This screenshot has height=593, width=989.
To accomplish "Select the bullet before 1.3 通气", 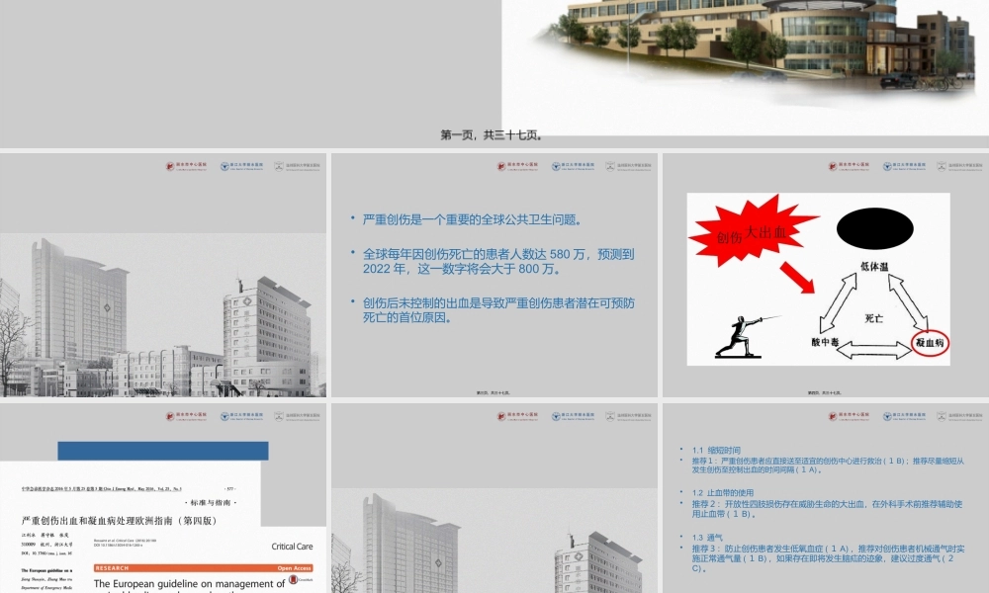I will (681, 537).
